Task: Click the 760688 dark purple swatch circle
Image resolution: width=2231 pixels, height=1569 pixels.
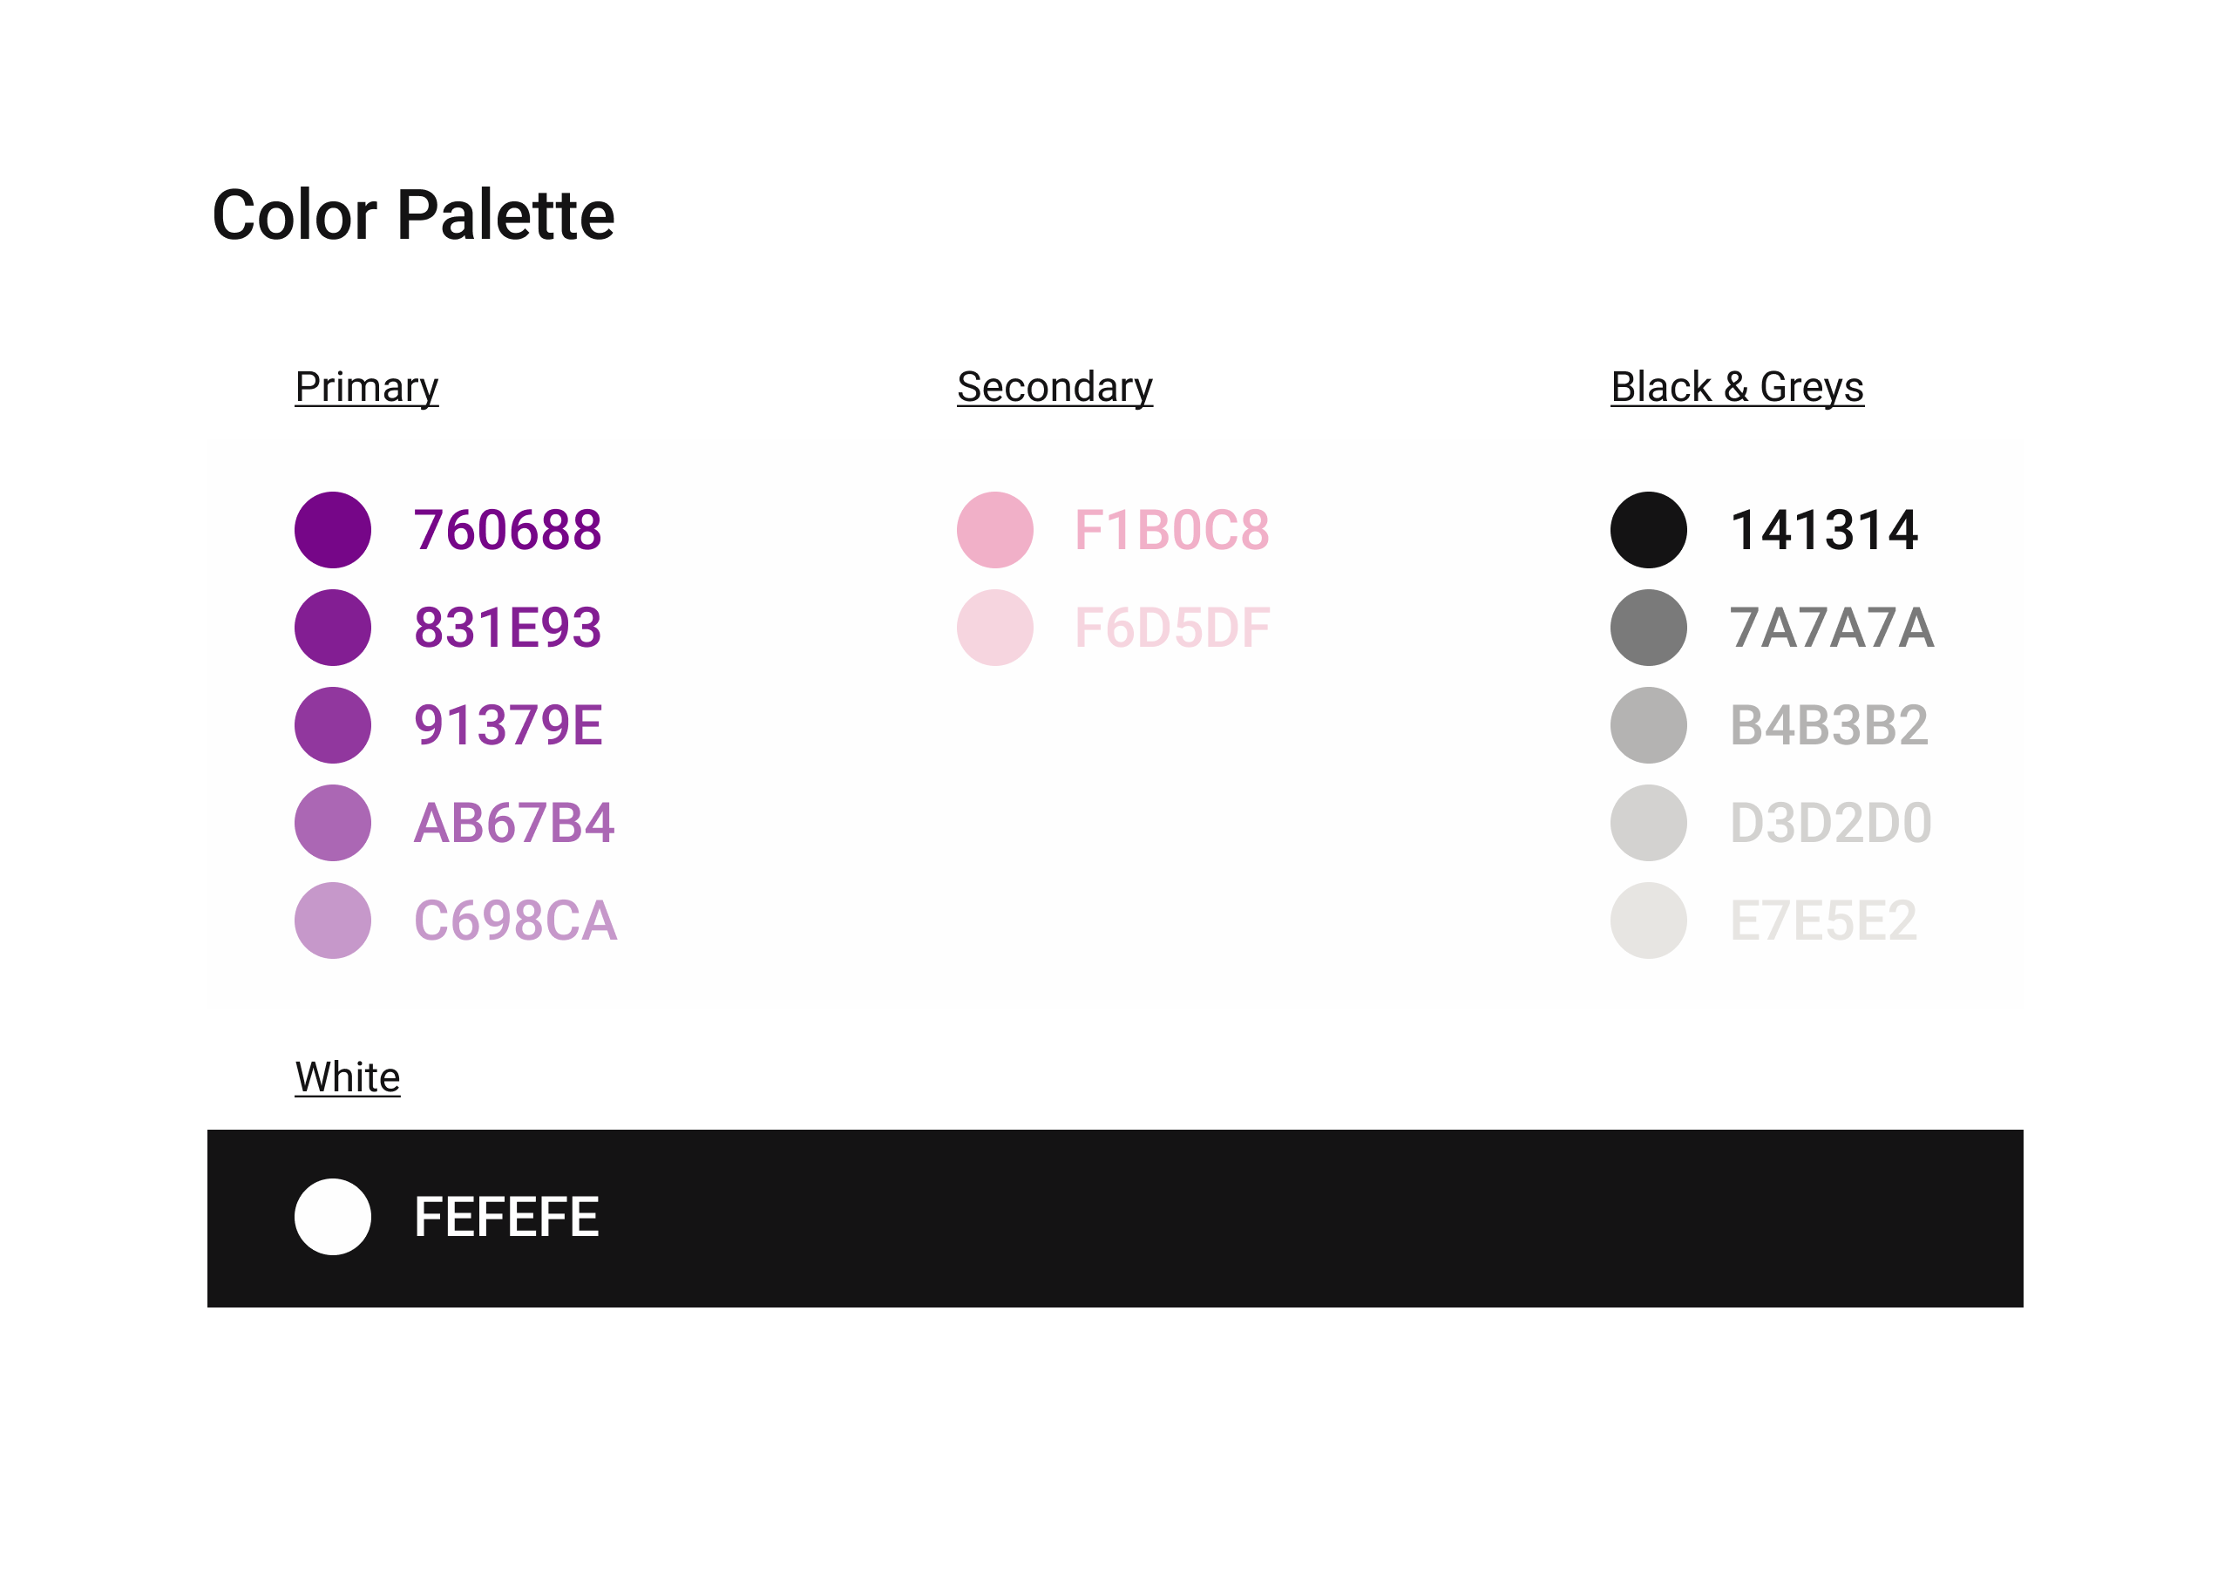Action: pos(332,530)
